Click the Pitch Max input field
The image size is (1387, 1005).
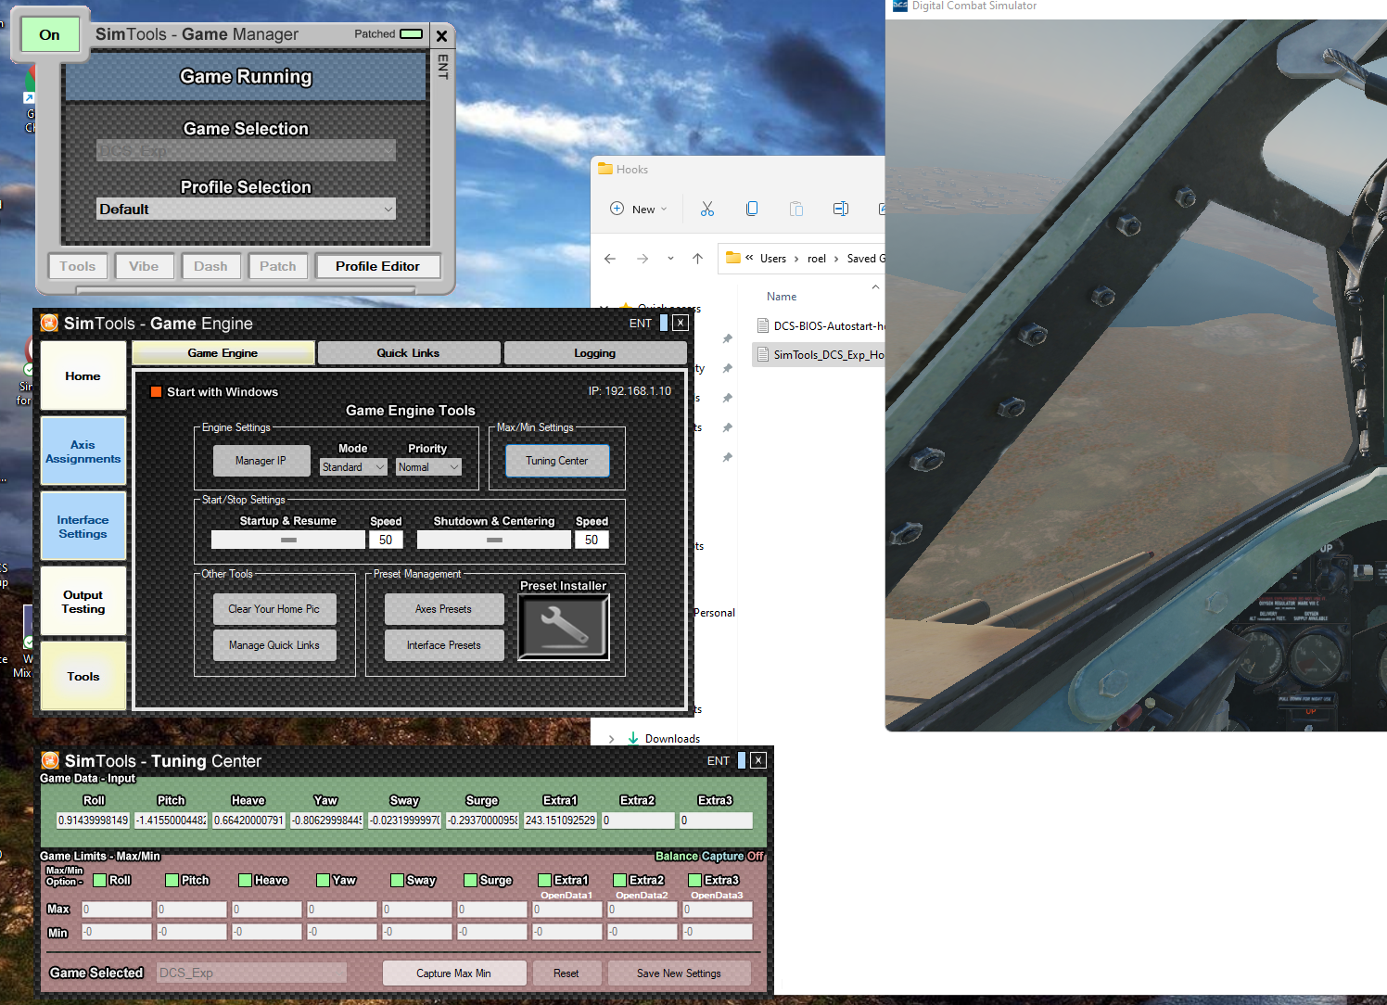192,910
